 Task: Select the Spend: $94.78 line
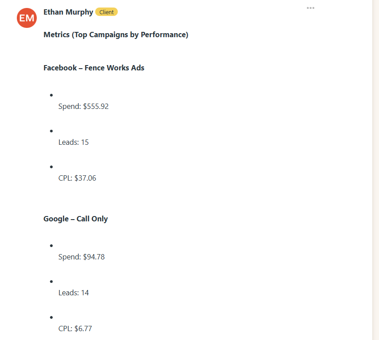(81, 257)
